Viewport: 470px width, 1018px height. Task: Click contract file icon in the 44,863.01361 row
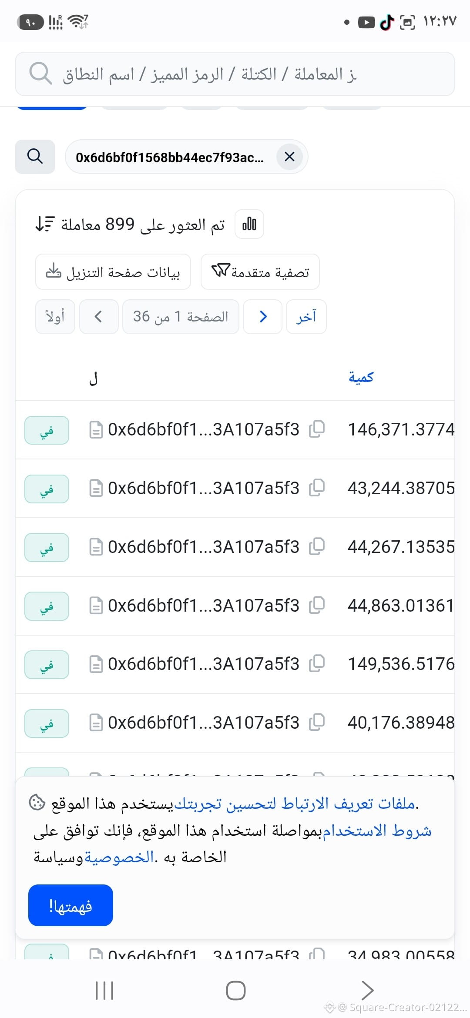tap(96, 606)
